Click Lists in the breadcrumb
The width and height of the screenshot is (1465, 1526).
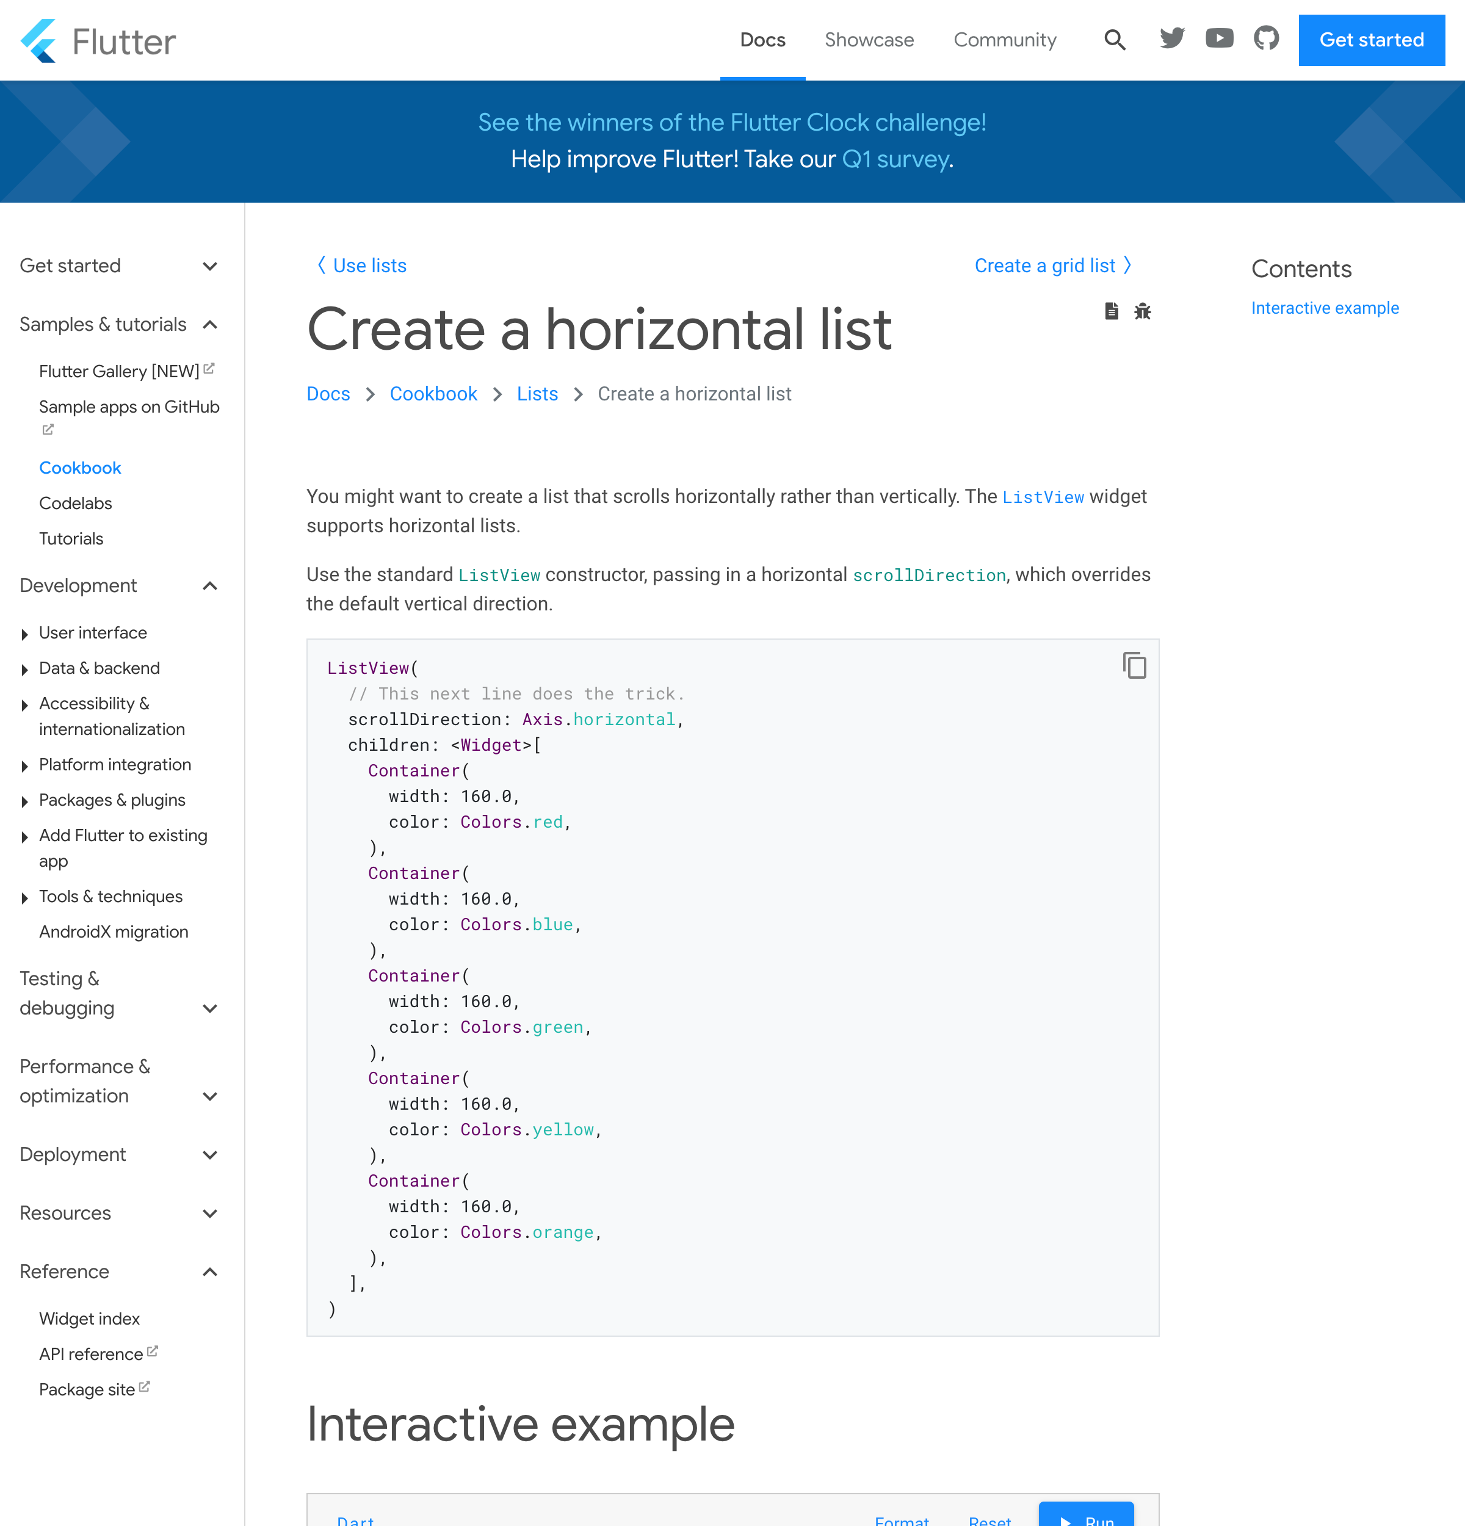pyautogui.click(x=538, y=394)
